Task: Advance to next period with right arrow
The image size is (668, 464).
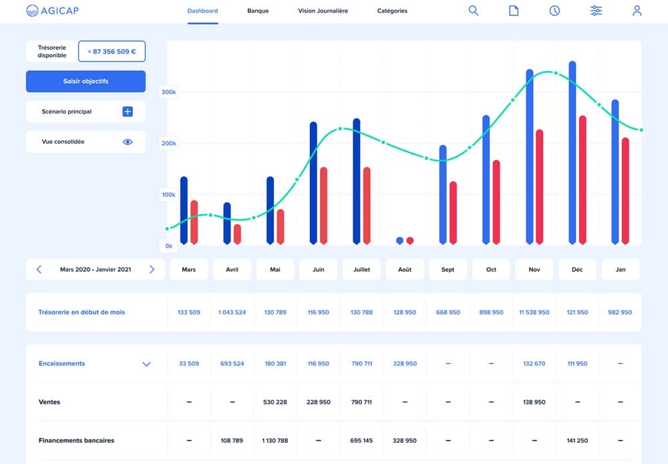Action: [x=152, y=270]
